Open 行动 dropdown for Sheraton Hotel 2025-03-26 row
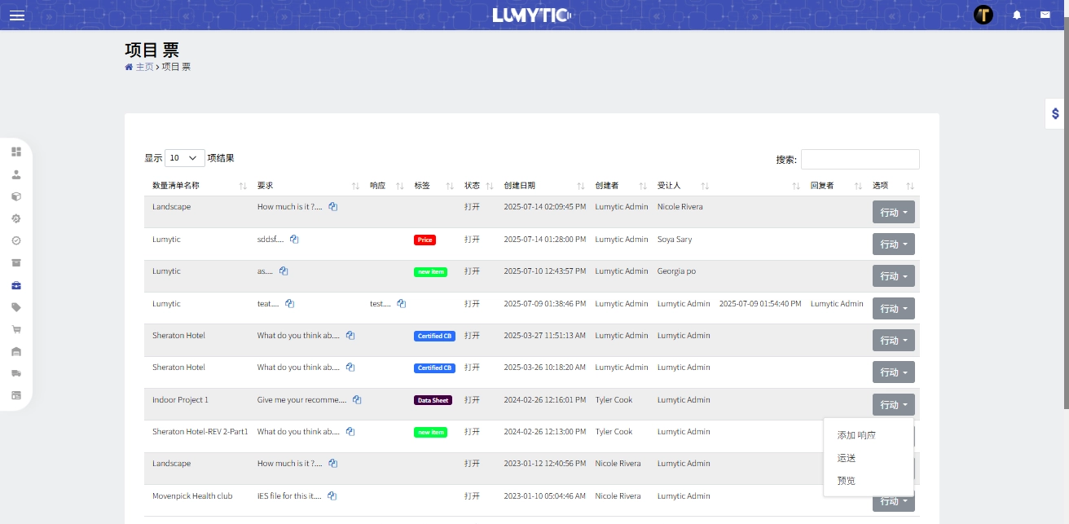Screen dimensions: 1069x524 point(893,372)
